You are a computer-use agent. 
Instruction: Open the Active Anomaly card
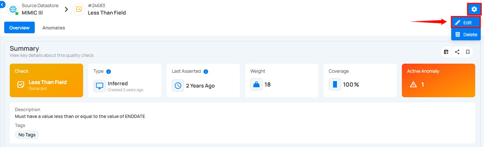438,80
